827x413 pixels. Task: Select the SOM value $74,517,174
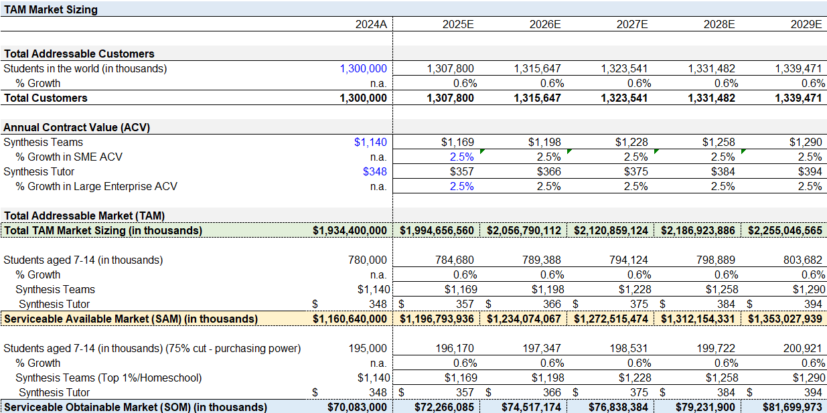point(532,407)
